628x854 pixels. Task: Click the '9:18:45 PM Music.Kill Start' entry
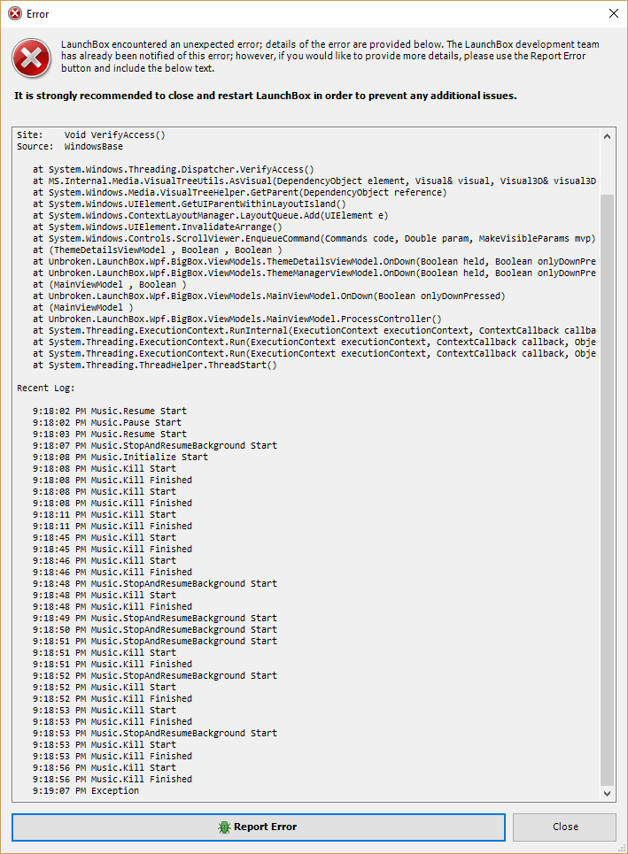pos(105,537)
